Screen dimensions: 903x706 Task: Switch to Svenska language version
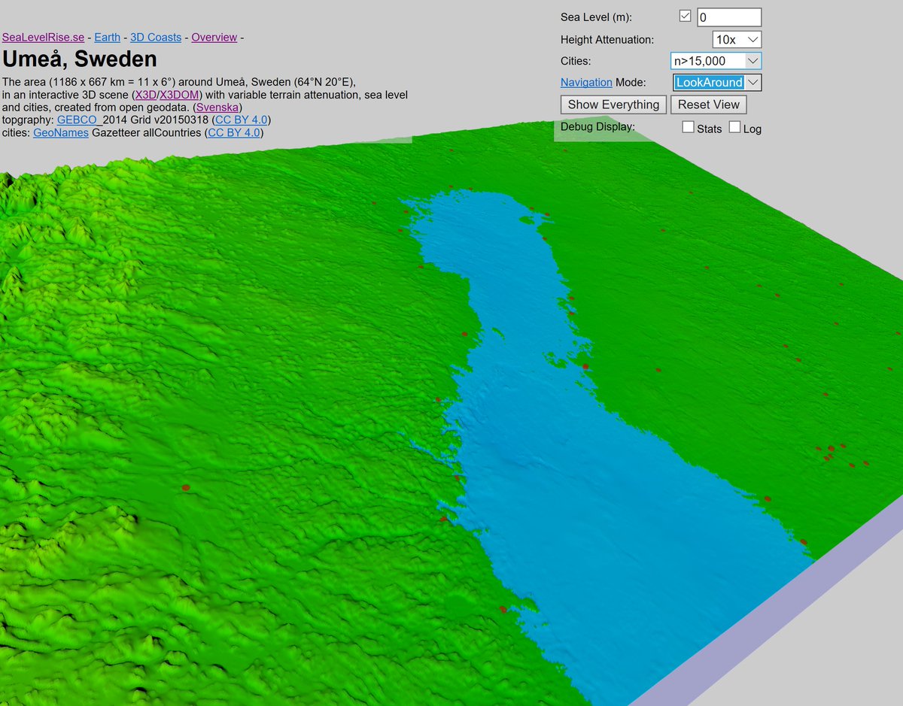click(x=217, y=108)
